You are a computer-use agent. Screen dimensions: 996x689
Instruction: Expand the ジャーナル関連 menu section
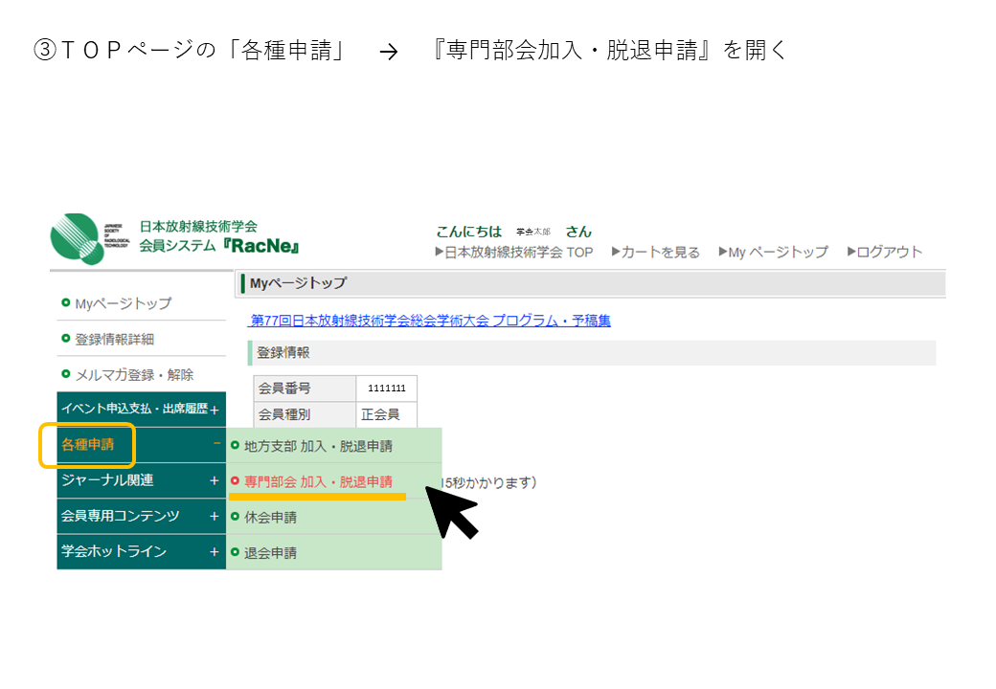pyautogui.click(x=215, y=480)
